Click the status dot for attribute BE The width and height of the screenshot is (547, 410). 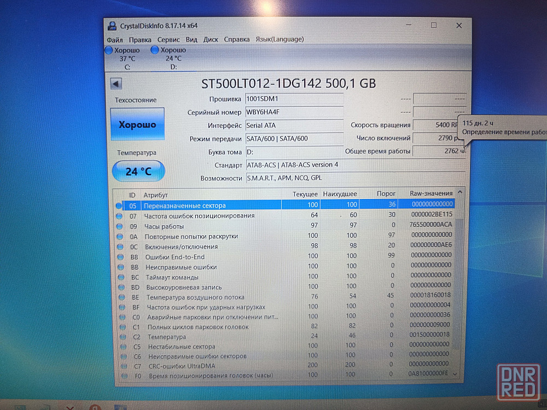122,297
